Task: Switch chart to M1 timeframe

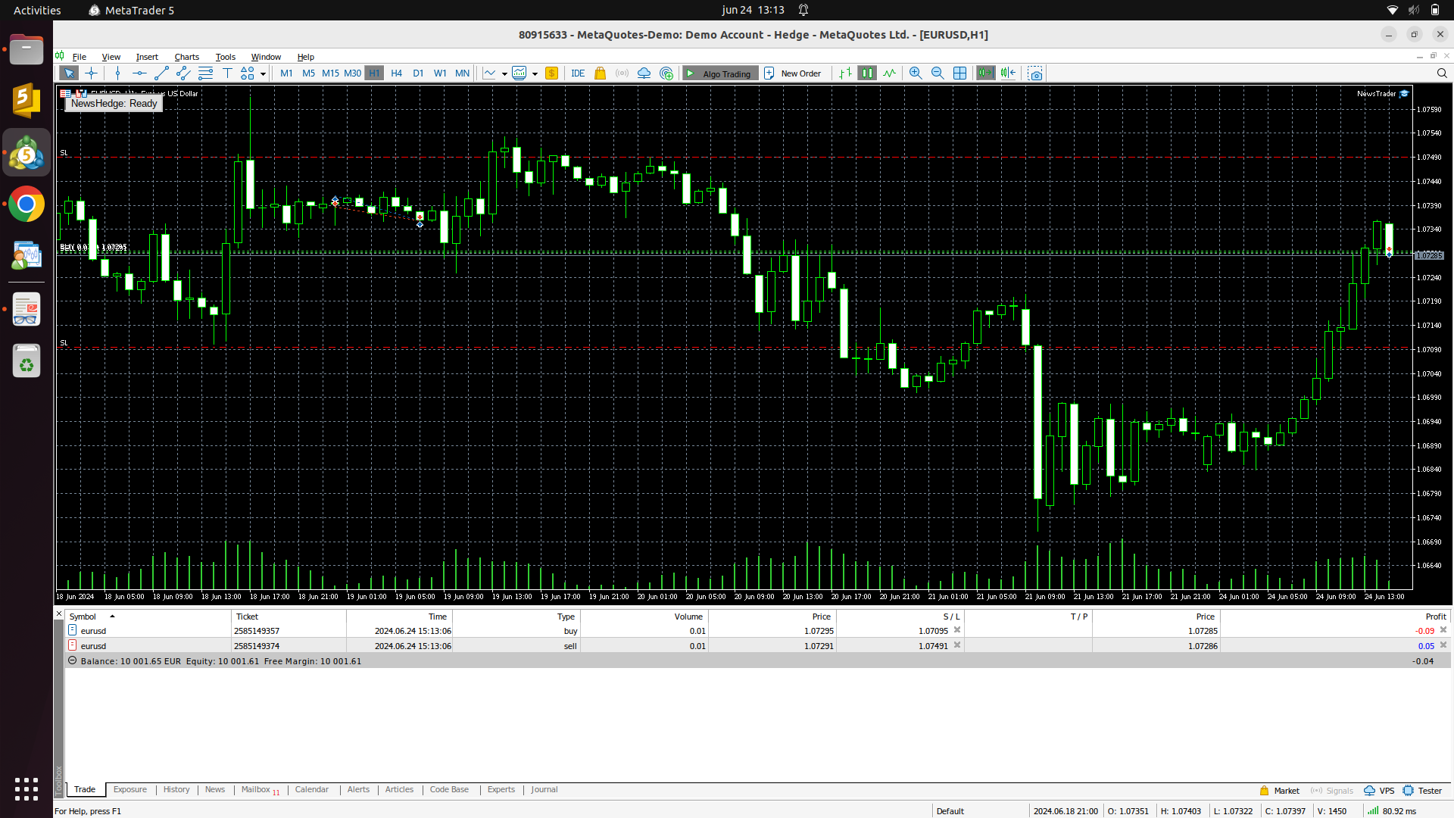Action: click(286, 73)
